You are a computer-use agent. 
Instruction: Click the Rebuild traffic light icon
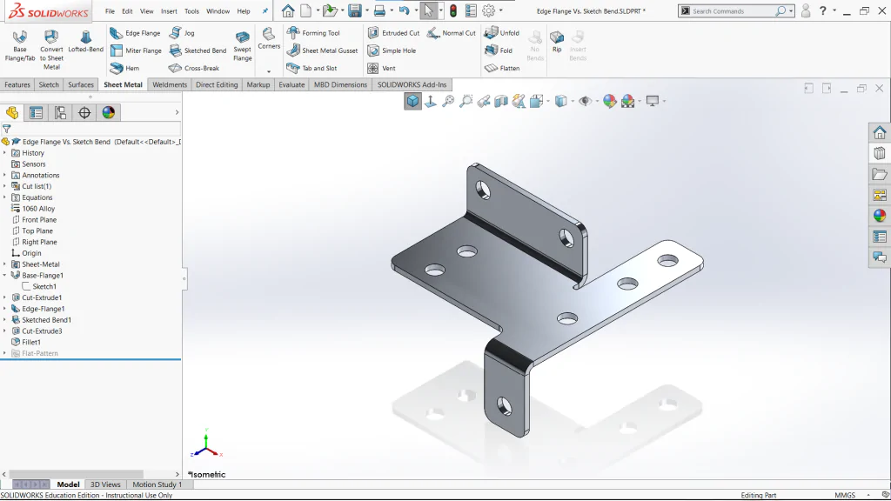(x=452, y=10)
